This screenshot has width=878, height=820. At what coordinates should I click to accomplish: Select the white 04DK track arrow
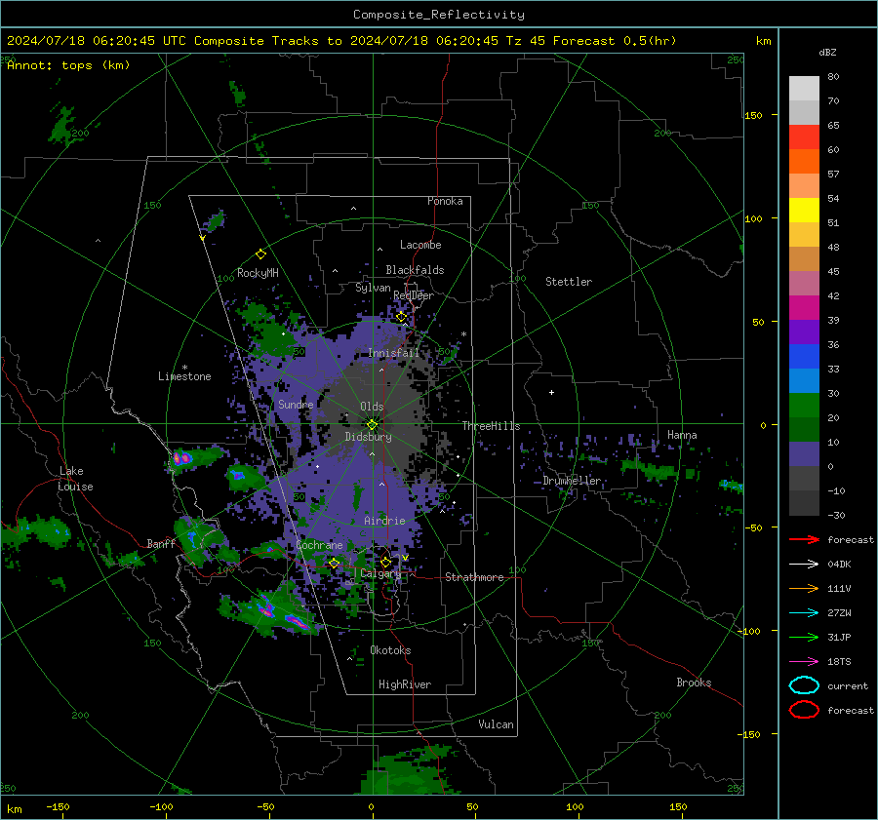click(x=804, y=565)
